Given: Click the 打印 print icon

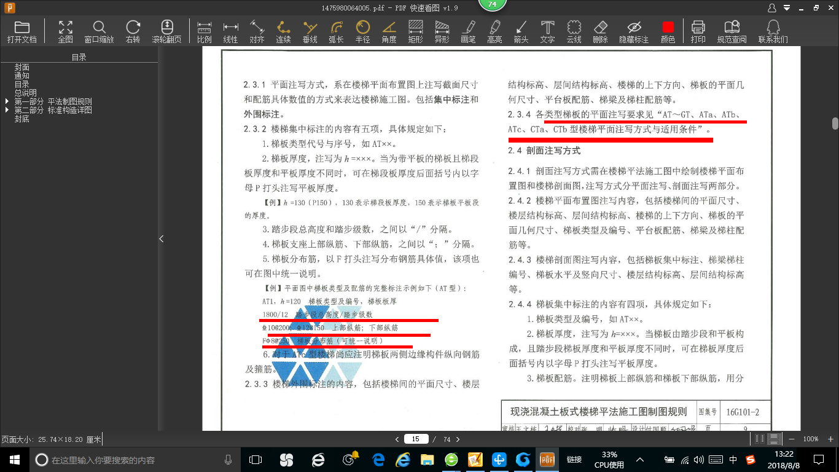Looking at the screenshot, I should 698,31.
